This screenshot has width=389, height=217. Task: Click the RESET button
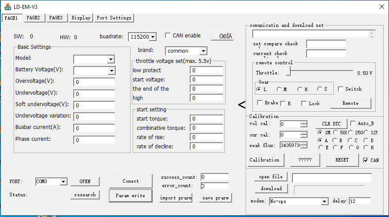[x=342, y=160]
